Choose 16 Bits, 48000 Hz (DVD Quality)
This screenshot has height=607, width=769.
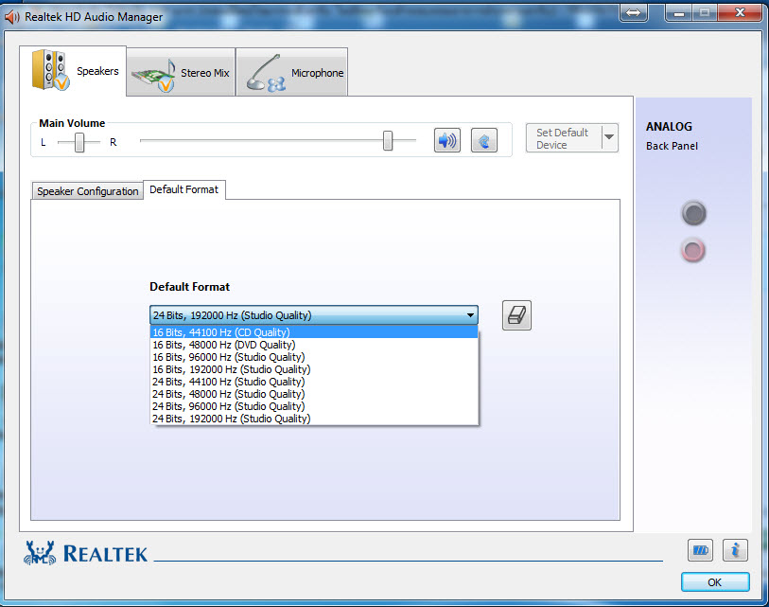tap(314, 345)
